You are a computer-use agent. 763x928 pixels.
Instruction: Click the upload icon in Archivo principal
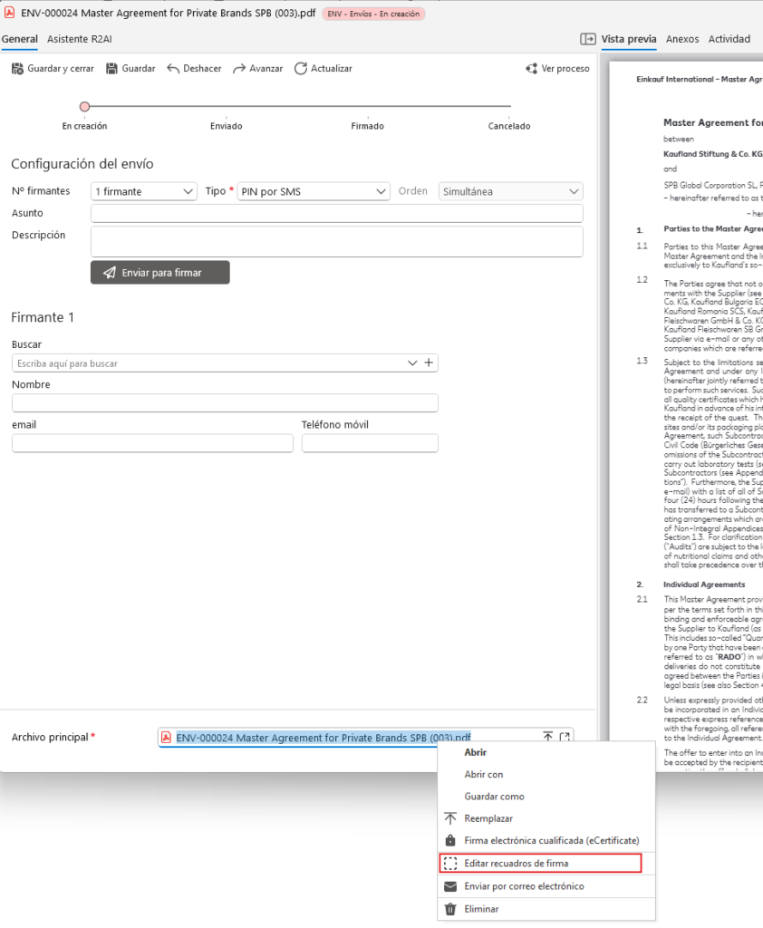[x=547, y=738]
